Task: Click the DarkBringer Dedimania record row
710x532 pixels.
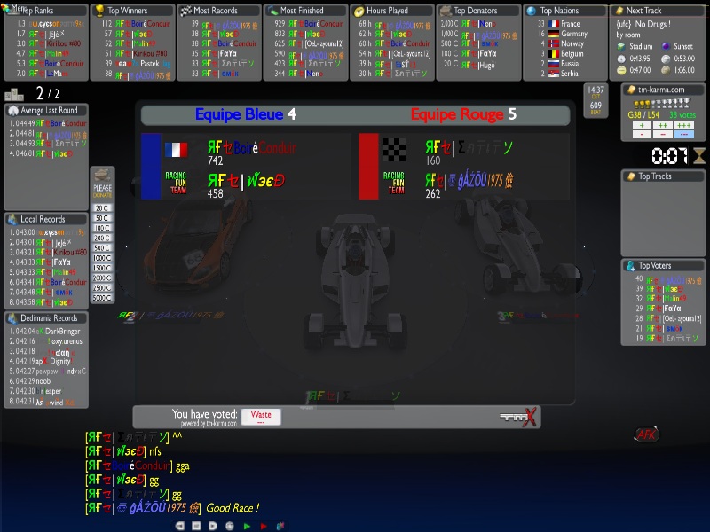Action: click(x=45, y=331)
